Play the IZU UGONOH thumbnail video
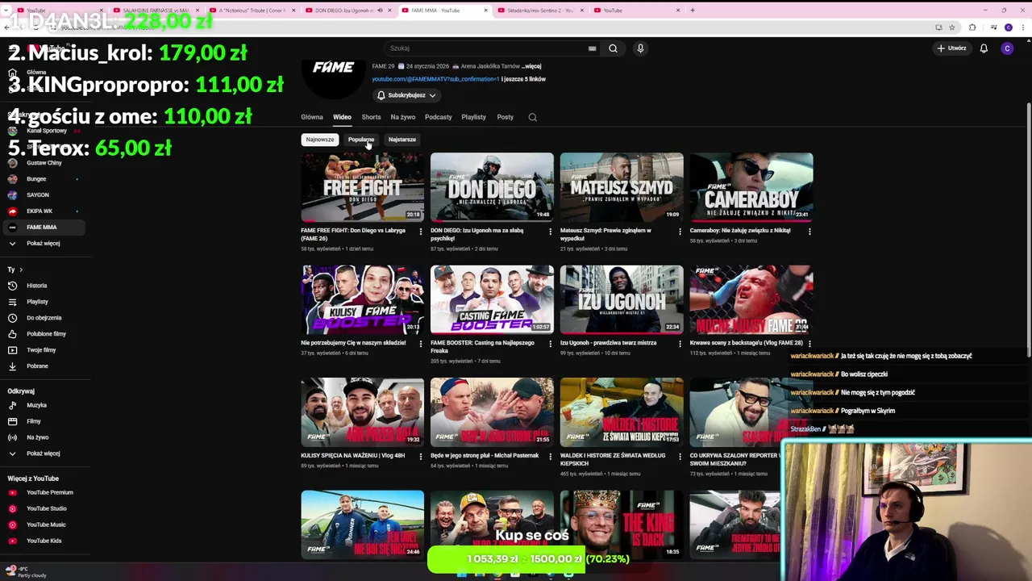The image size is (1032, 581). tap(622, 299)
